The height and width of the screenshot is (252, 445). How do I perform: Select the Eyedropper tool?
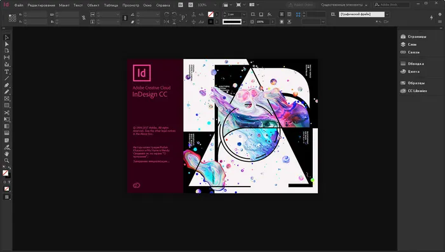pos(6,147)
